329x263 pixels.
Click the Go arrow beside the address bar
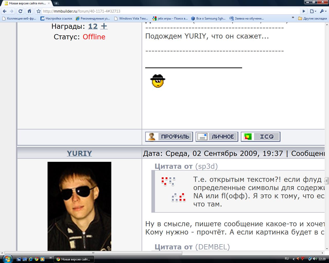pos(304,11)
